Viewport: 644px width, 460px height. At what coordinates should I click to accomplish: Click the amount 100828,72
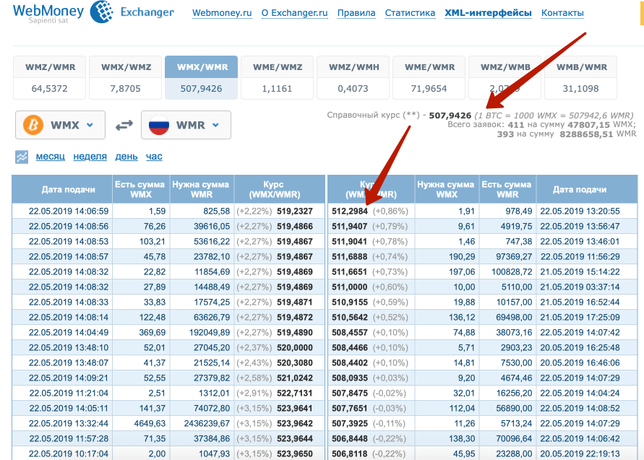[512, 272]
